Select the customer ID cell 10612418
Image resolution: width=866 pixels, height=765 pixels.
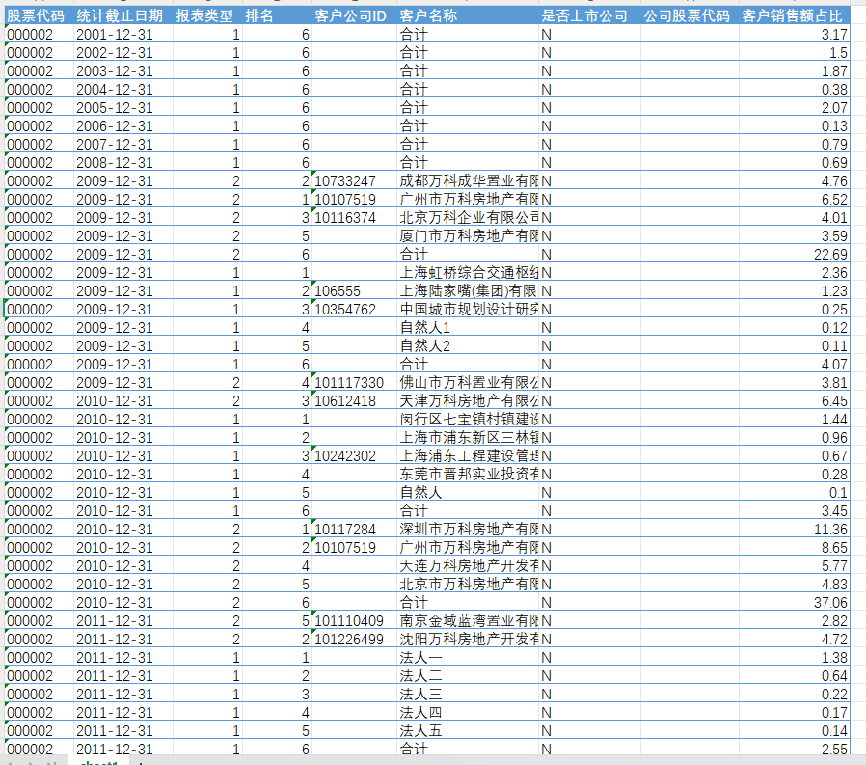click(354, 400)
